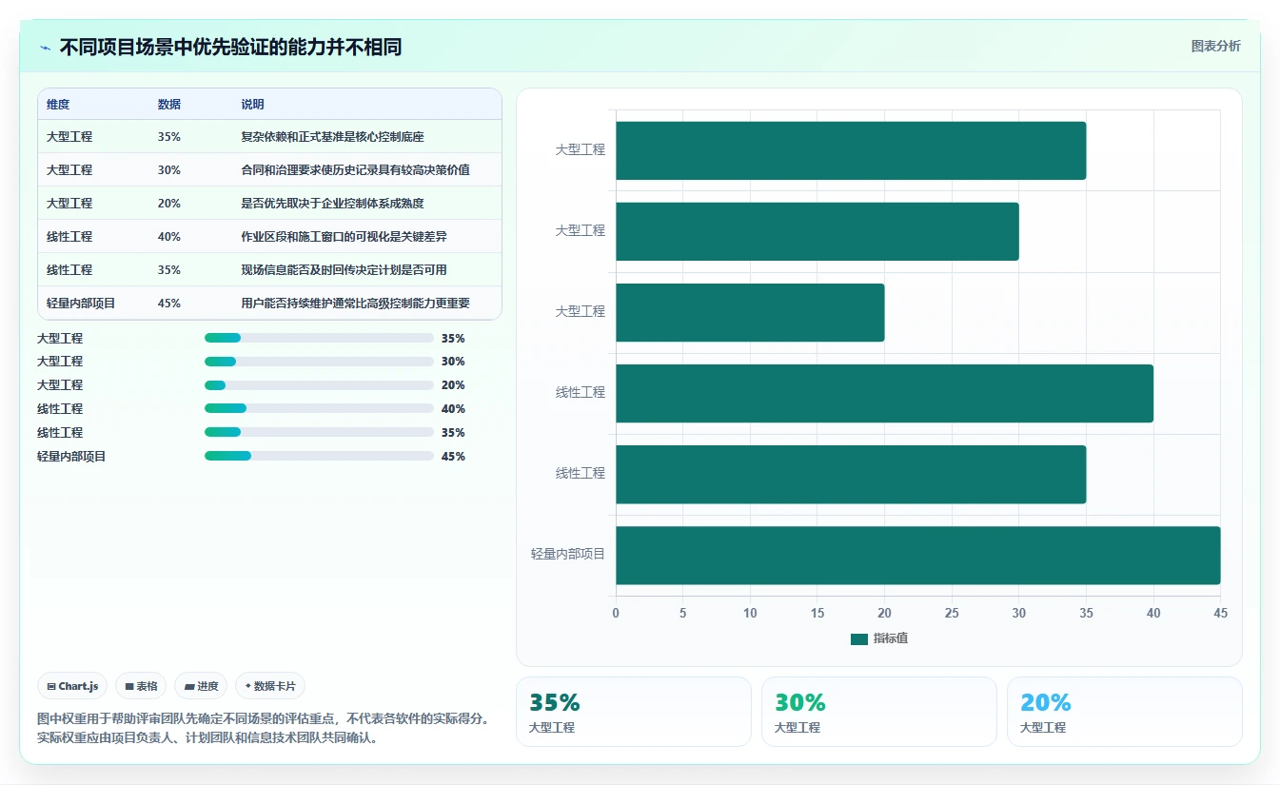Viewport: 1280px width, 785px height.
Task: Click the x-axis tick label 25
Action: click(x=952, y=614)
